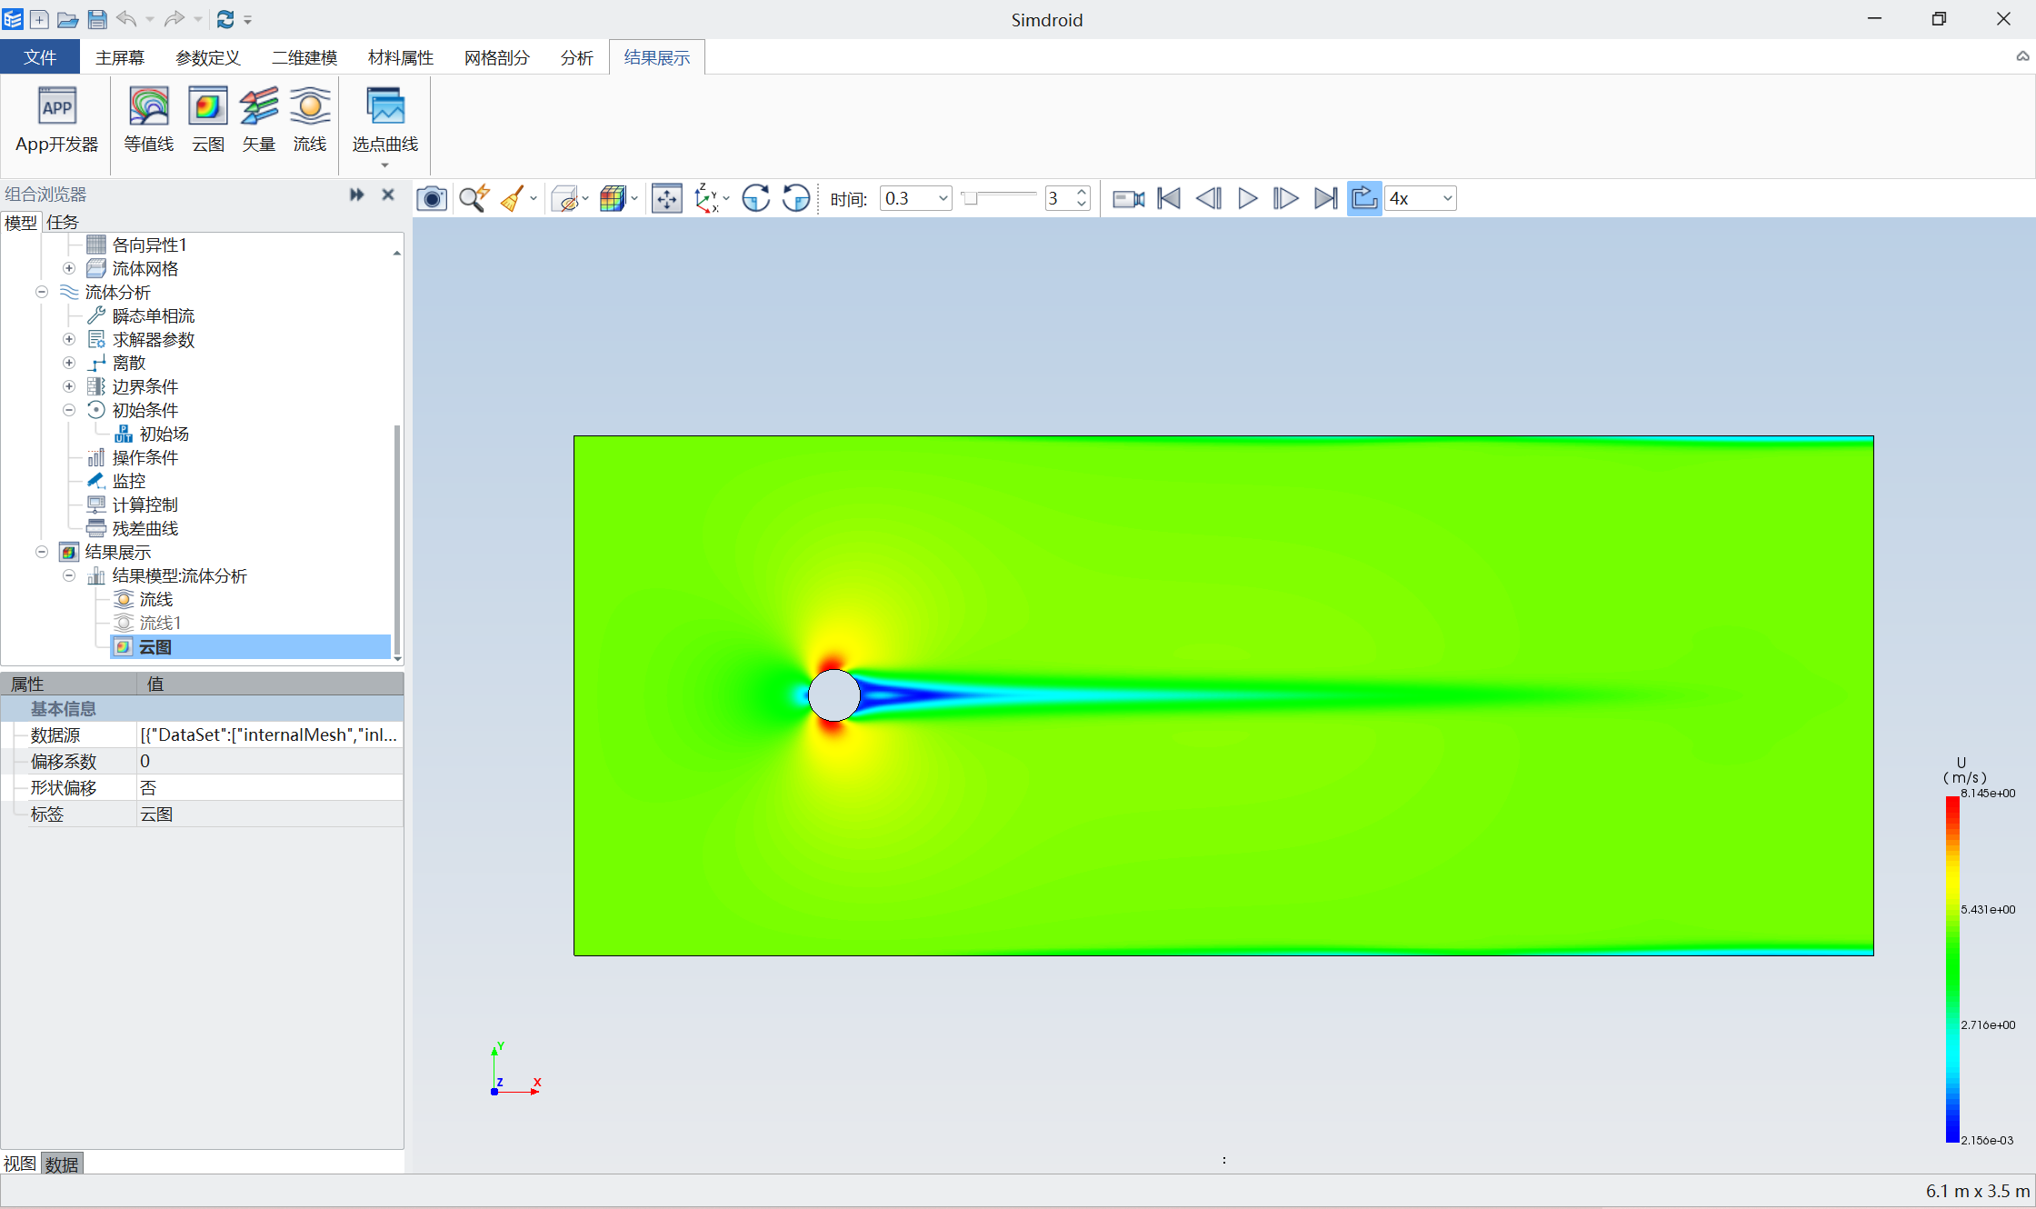Viewport: 2036px width, 1209px height.
Task: Collapse the 流体分析 tree node
Action: coord(42,292)
